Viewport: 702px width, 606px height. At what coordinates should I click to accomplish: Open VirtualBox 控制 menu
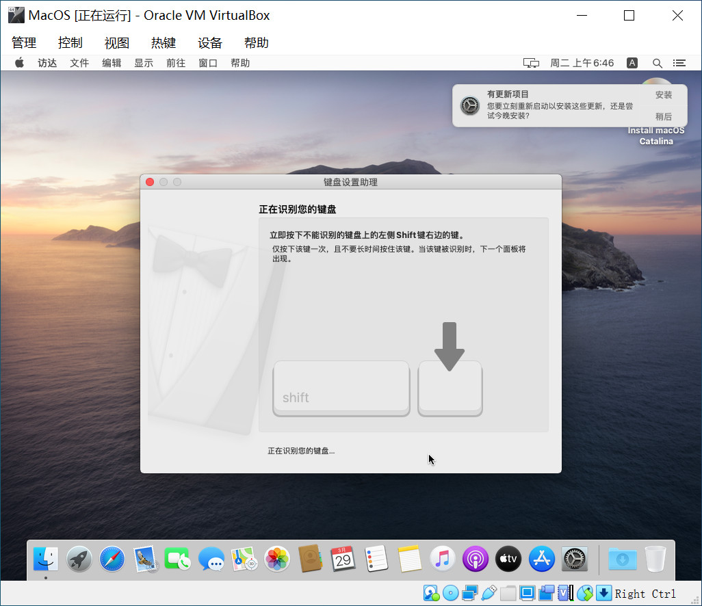point(70,43)
